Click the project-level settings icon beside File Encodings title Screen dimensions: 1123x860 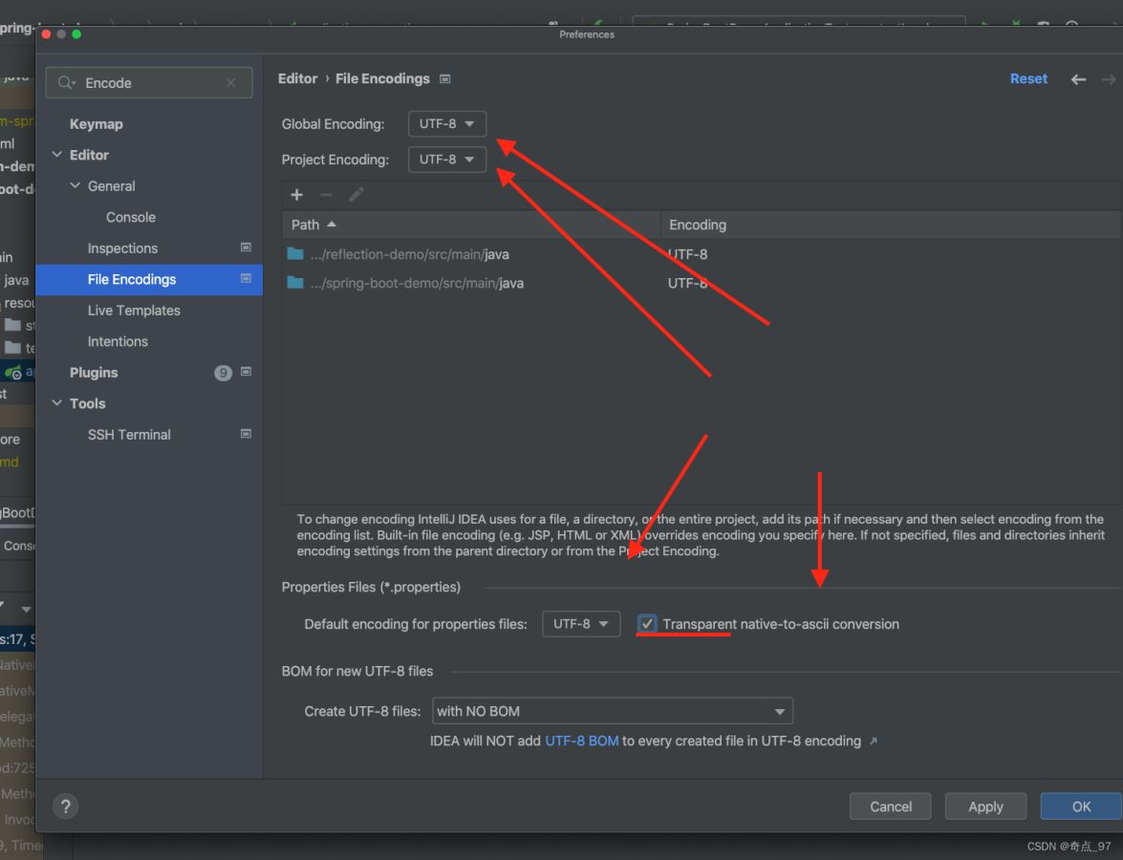[445, 79]
